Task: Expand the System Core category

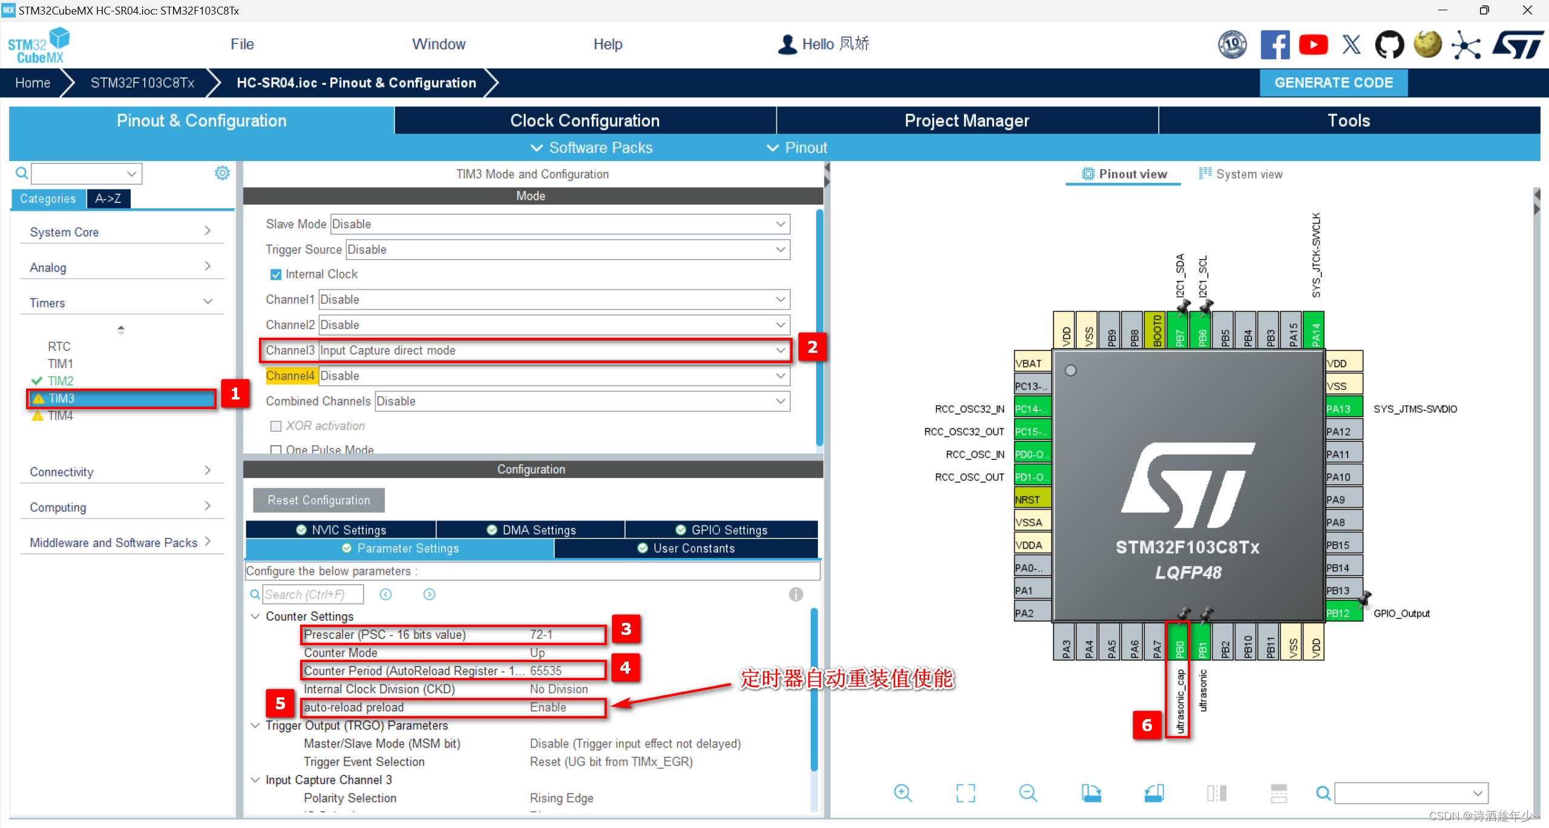Action: 121,232
